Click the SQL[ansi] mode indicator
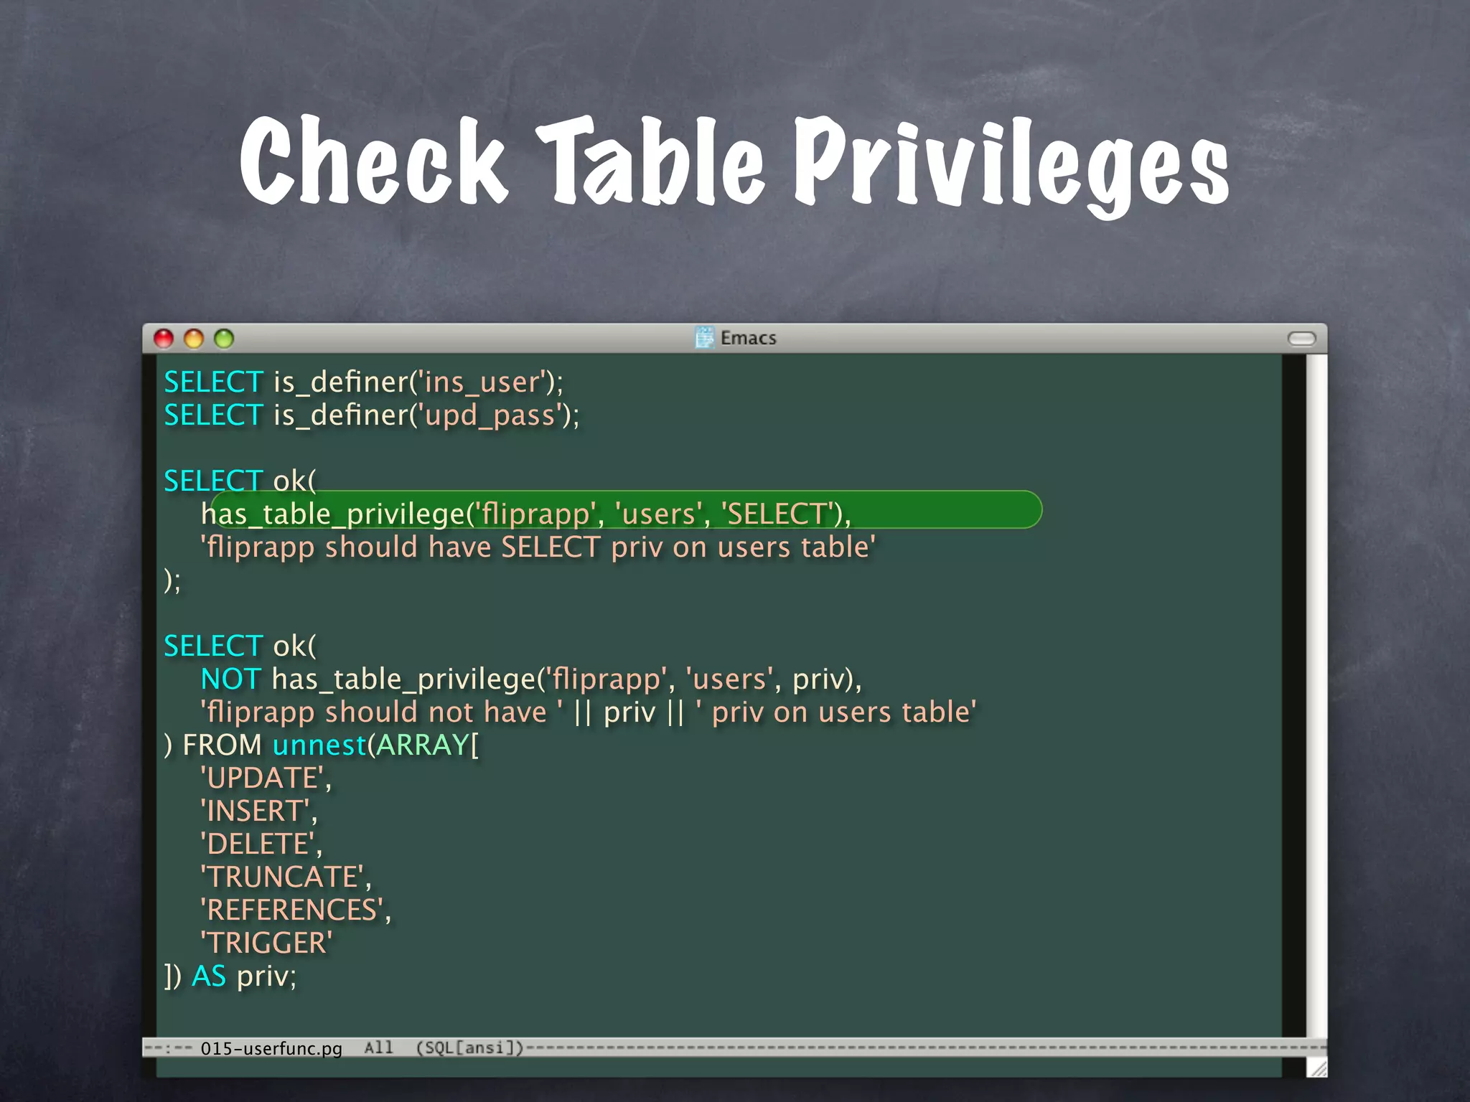1470x1102 pixels. click(x=470, y=1047)
